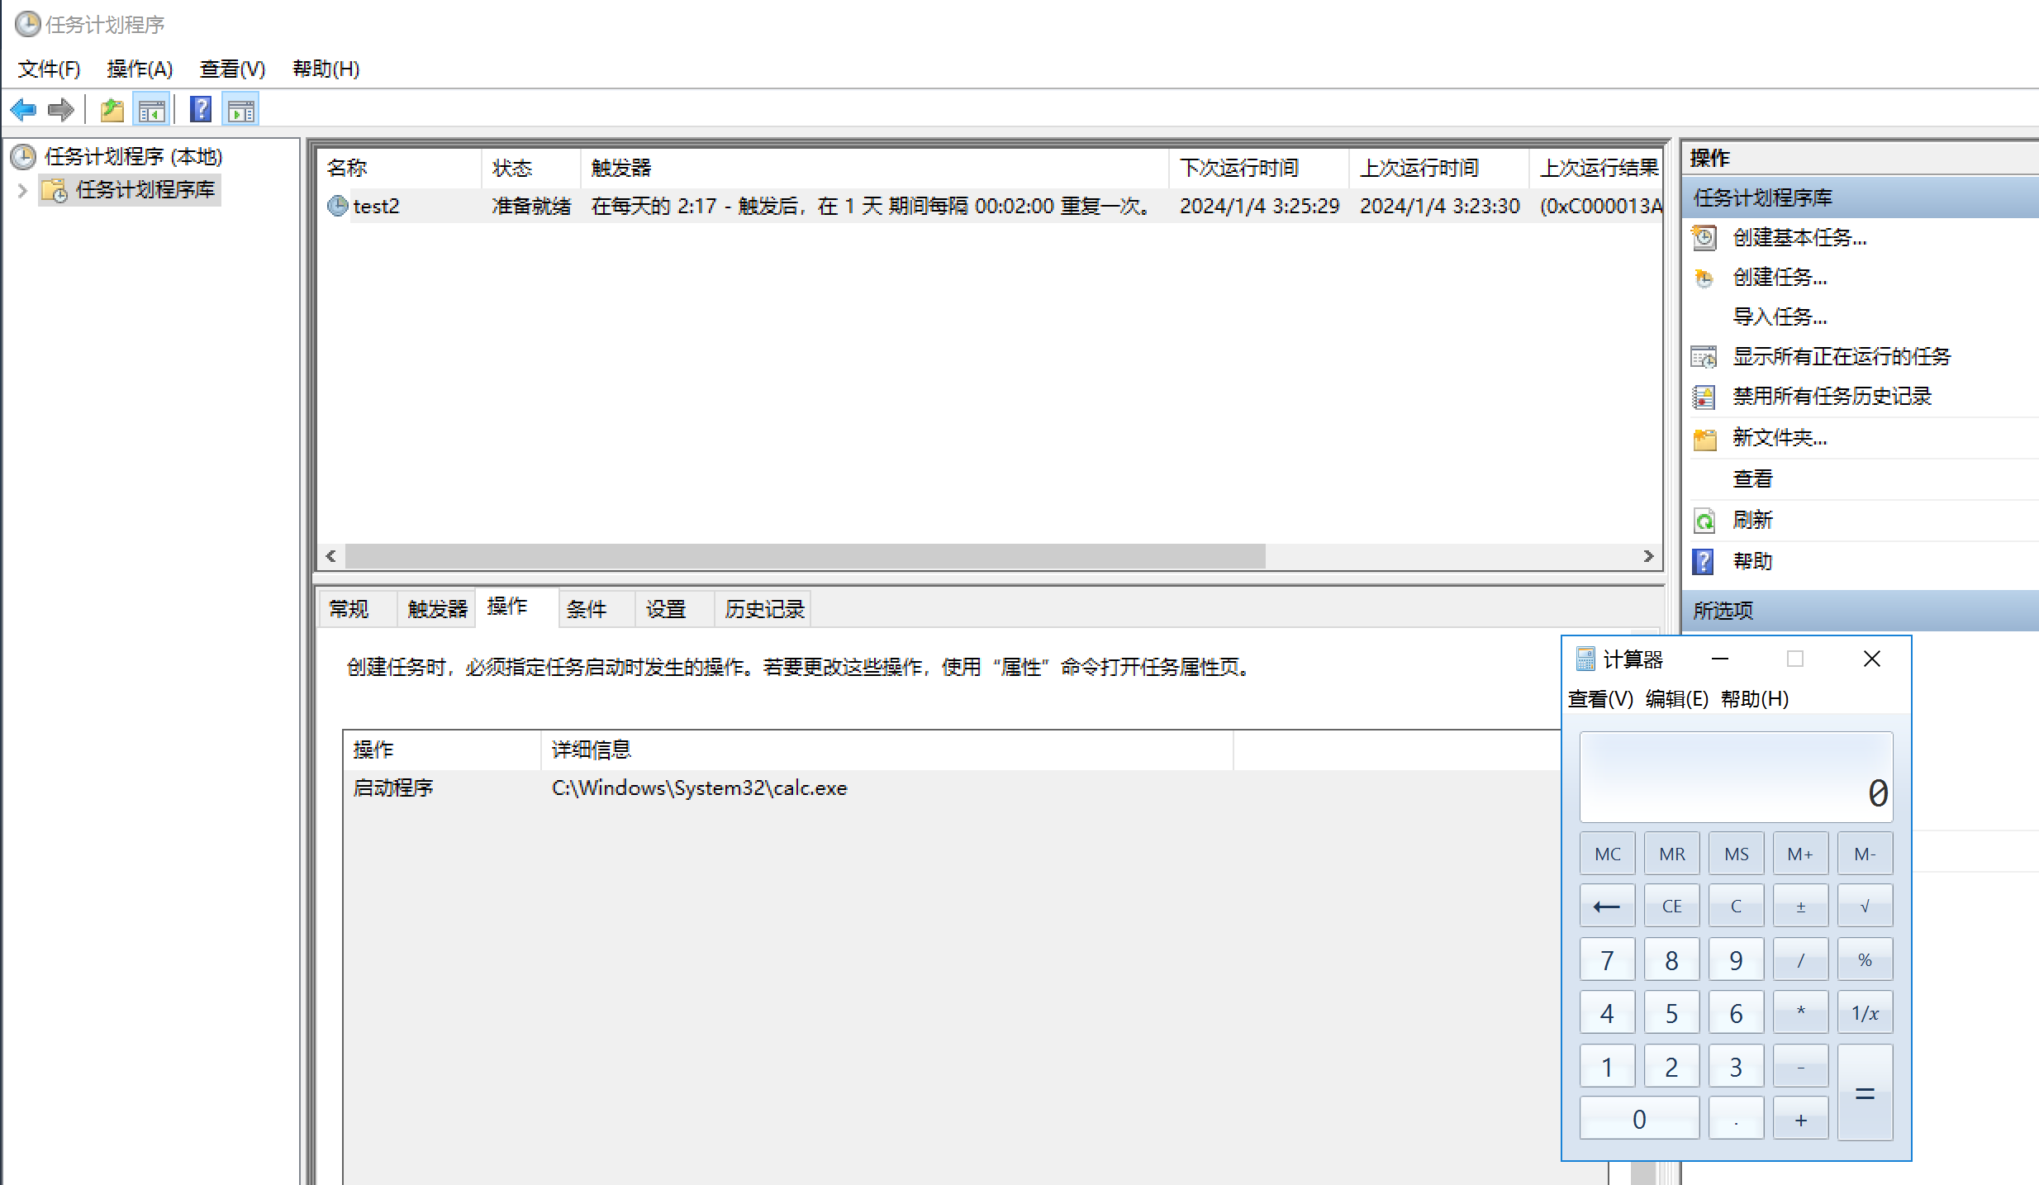Click 显示所有正在运行的任务 in the actions pane
The width and height of the screenshot is (2039, 1185).
pyautogui.click(x=1841, y=357)
